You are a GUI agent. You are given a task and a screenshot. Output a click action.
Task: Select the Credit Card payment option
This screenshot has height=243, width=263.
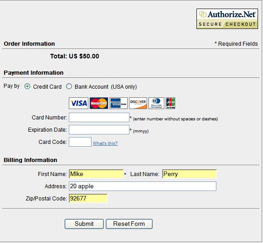click(x=27, y=86)
